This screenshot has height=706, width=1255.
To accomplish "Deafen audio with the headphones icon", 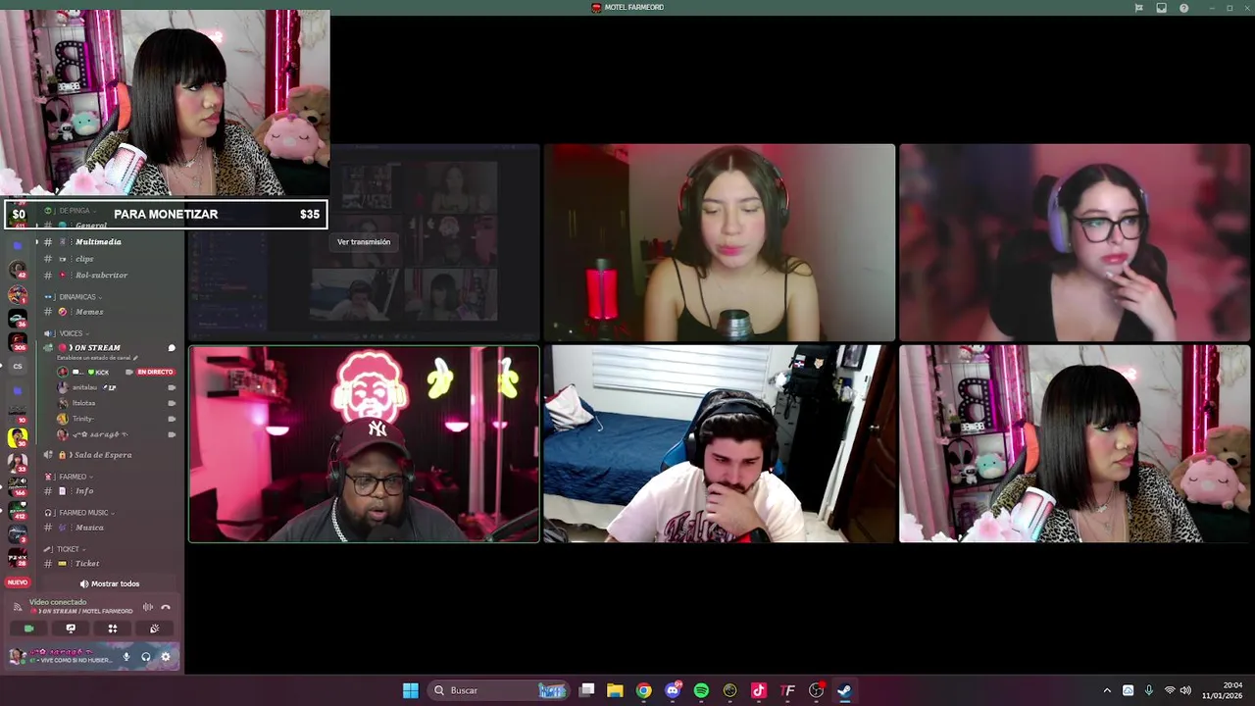I will pyautogui.click(x=145, y=657).
